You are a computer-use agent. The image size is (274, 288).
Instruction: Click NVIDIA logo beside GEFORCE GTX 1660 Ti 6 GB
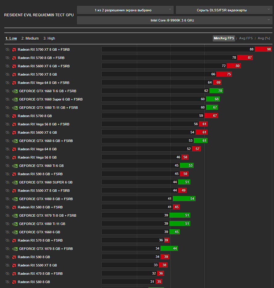(15, 166)
